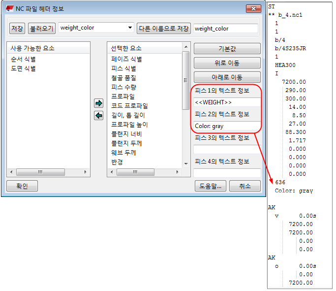The image size is (336, 291).
Task: Click the 다른 이름으로 저장 button
Action: (164, 29)
